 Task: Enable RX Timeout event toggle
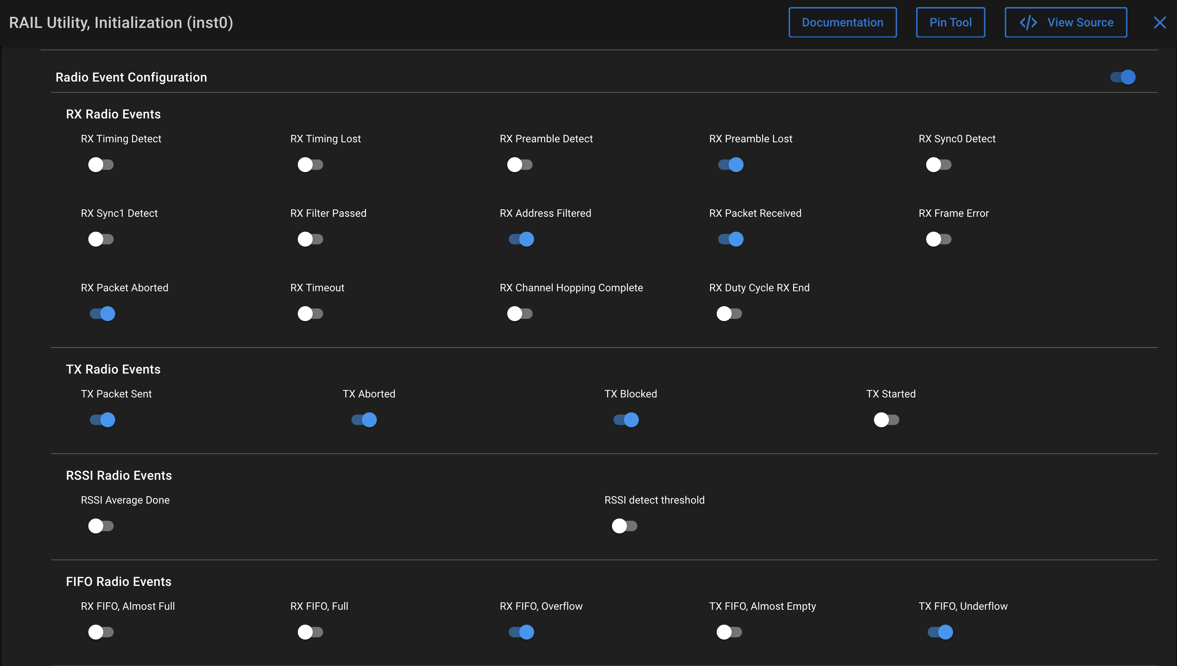pos(310,314)
